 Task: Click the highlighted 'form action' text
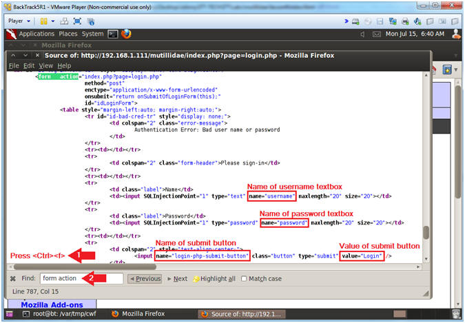(59, 76)
